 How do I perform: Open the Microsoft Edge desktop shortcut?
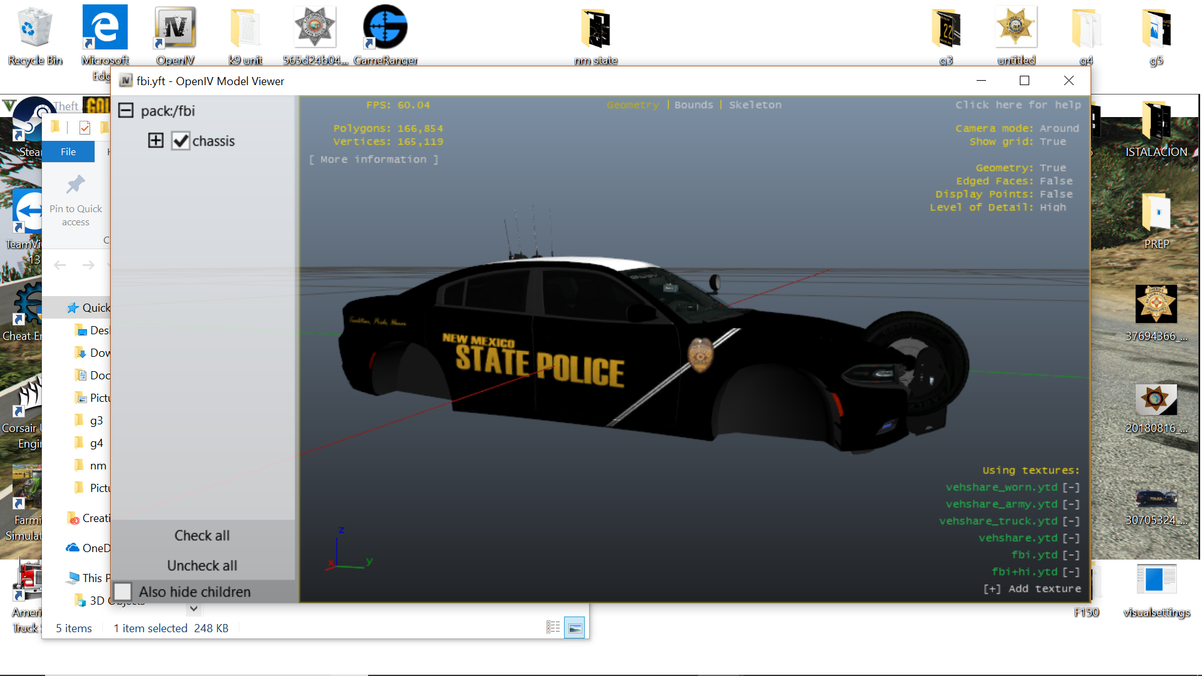tap(105, 29)
